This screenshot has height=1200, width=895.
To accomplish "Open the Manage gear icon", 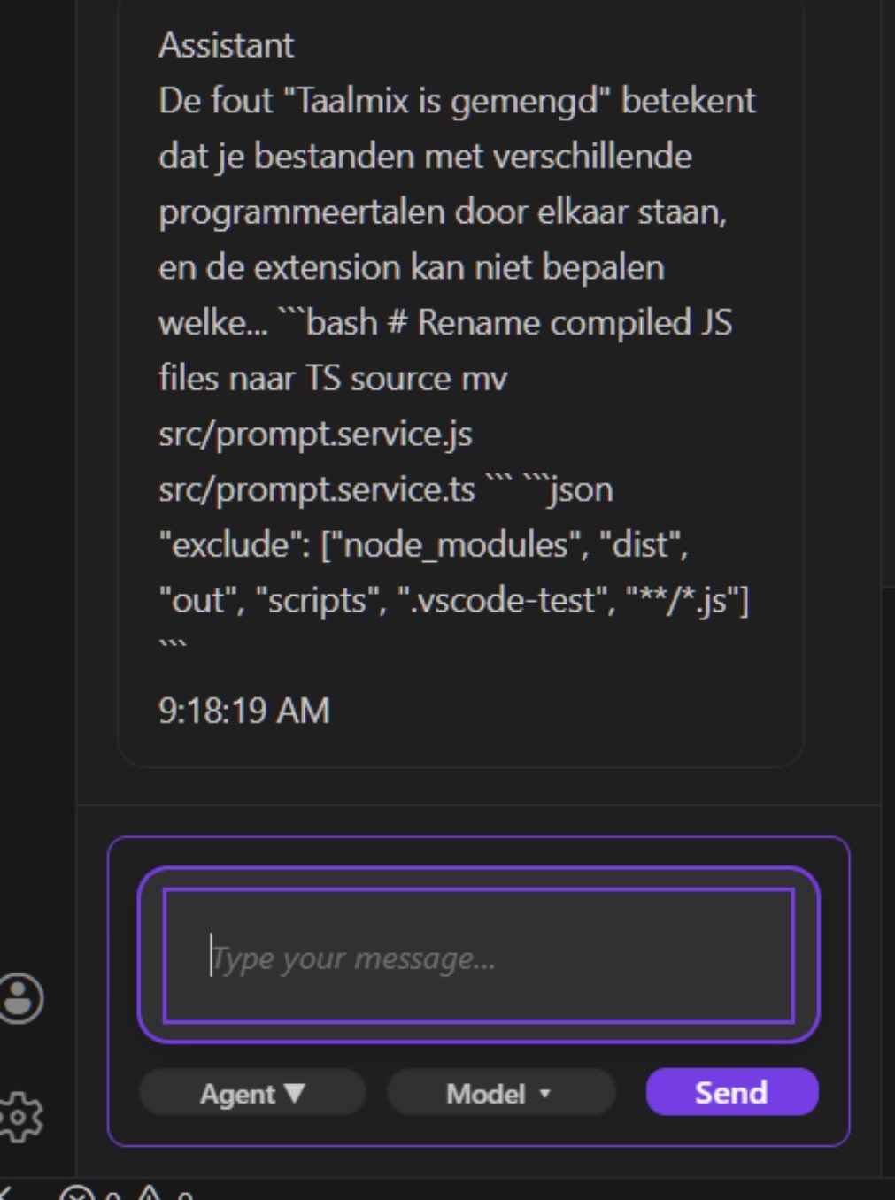I will pyautogui.click(x=19, y=1116).
